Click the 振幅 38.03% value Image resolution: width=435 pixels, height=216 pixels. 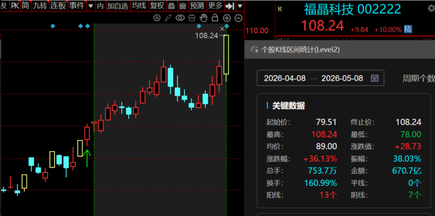point(407,159)
